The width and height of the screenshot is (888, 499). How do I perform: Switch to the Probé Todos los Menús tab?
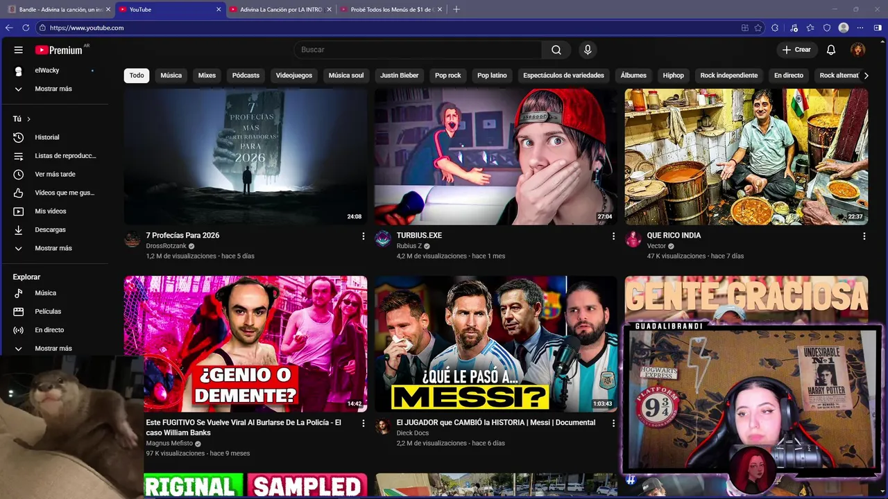391,10
